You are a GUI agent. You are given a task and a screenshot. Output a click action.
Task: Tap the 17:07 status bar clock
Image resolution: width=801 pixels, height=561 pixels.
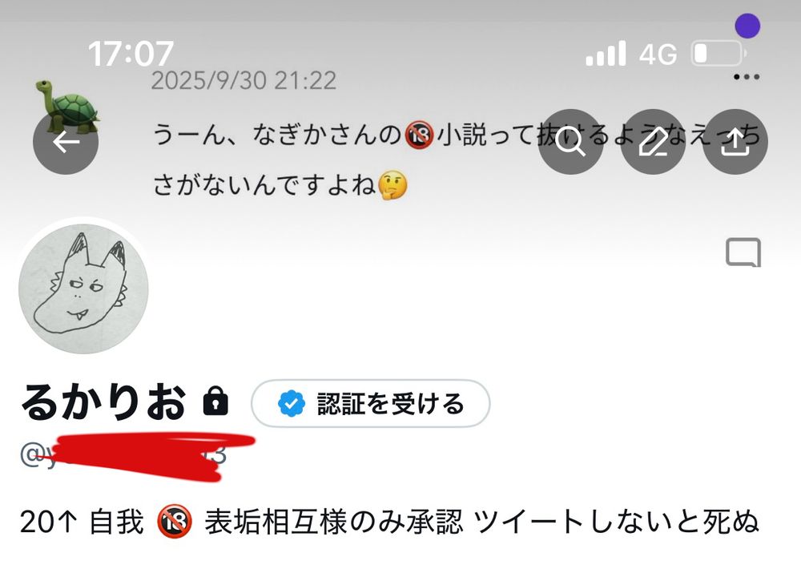point(131,54)
